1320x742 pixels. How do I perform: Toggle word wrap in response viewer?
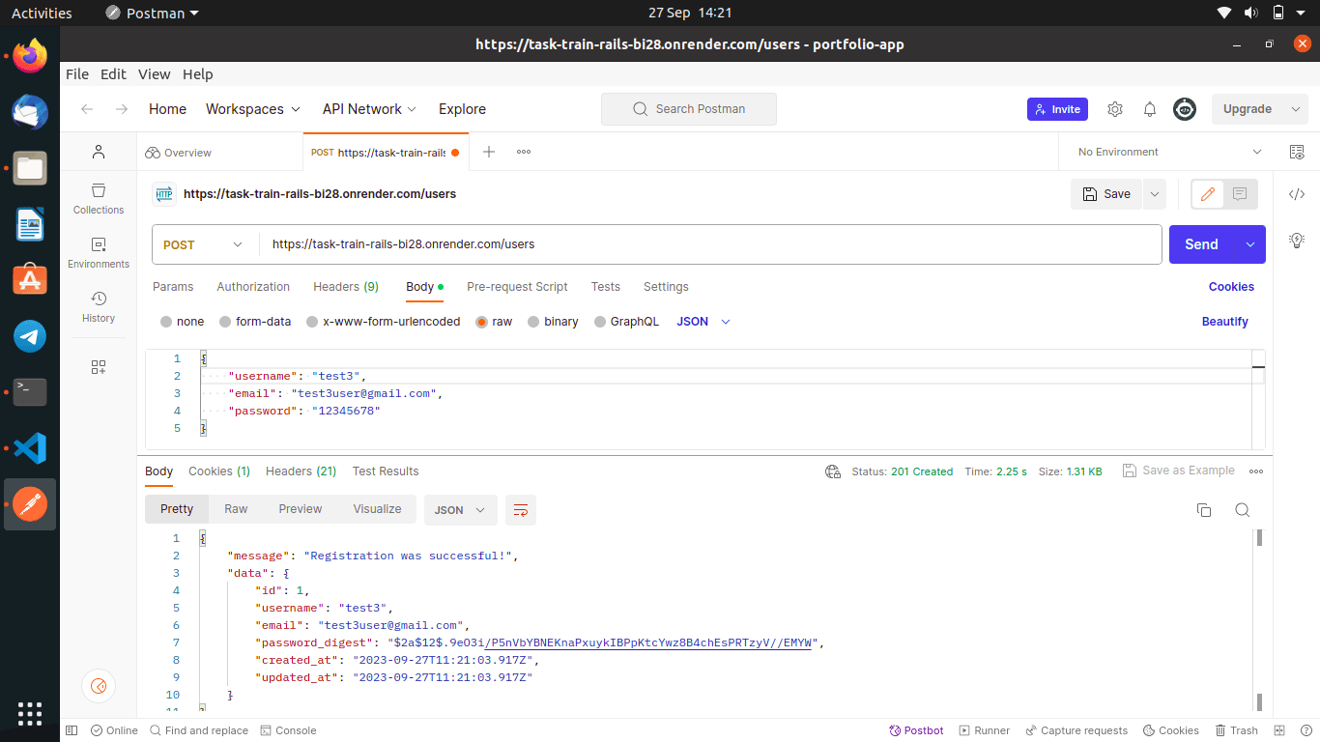tap(521, 510)
